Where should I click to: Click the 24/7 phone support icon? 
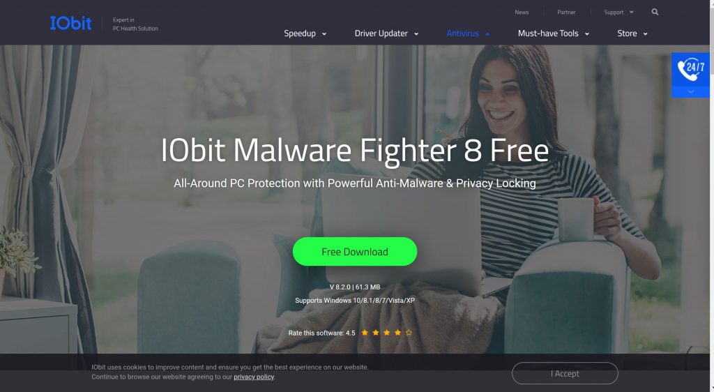pyautogui.click(x=690, y=69)
